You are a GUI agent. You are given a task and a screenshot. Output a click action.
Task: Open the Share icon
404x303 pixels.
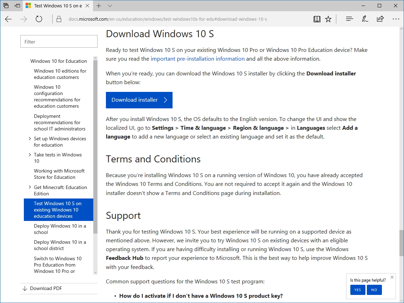(x=380, y=19)
